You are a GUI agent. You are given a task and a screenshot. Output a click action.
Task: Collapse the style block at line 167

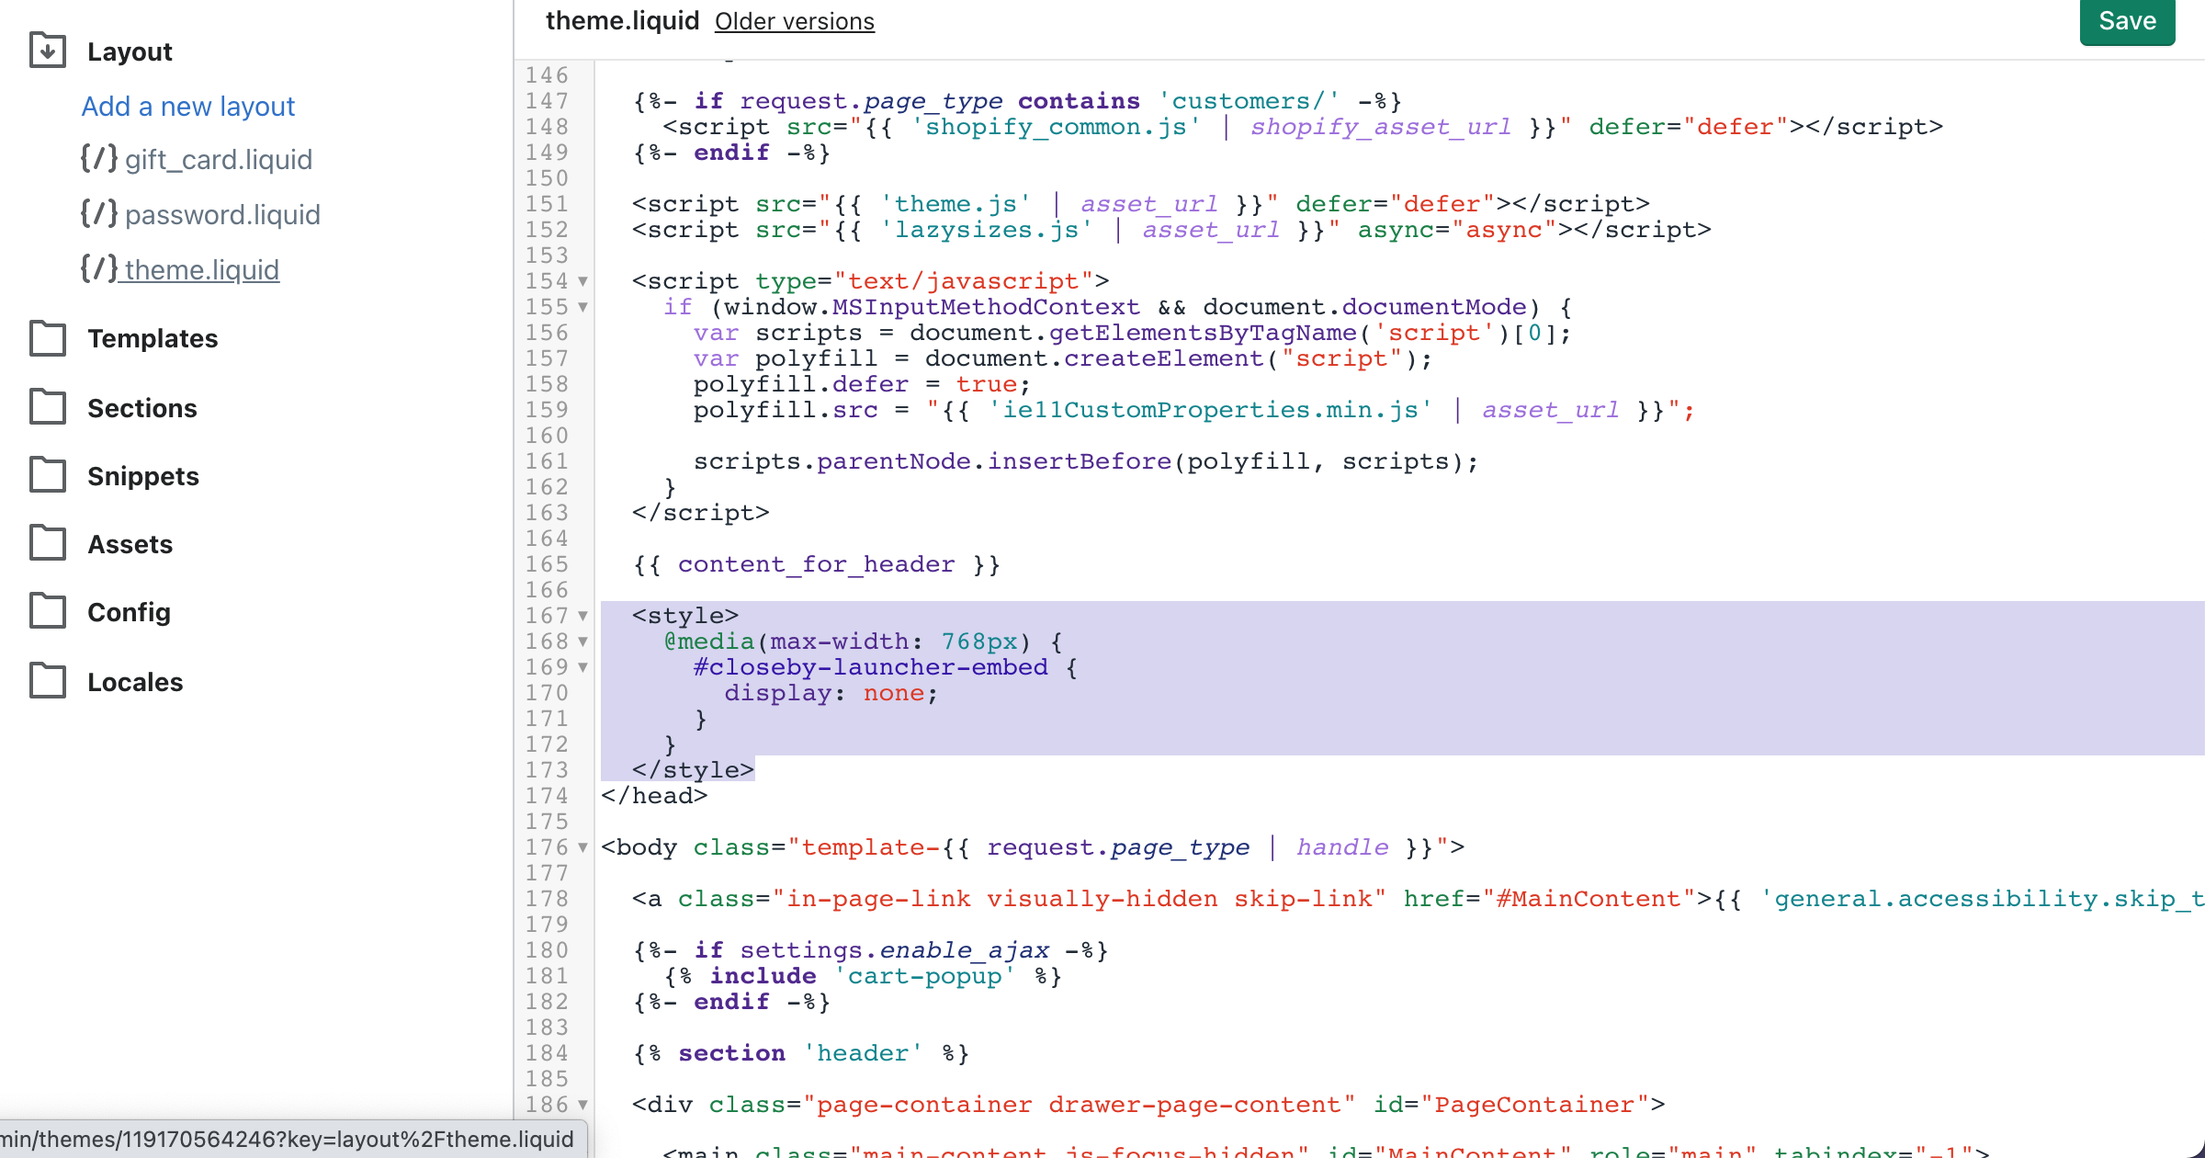pos(582,616)
